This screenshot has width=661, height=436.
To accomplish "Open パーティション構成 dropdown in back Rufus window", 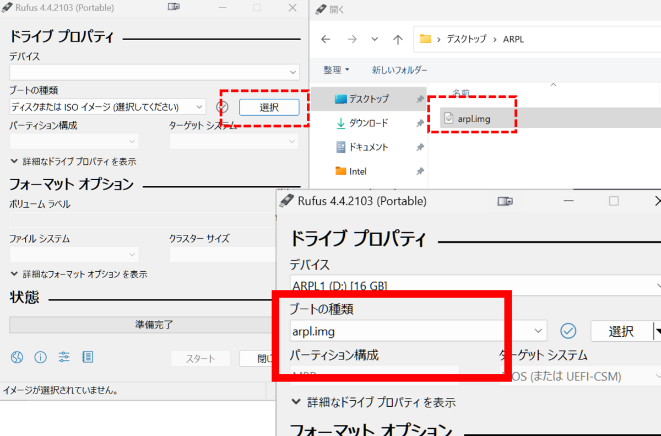I will (74, 142).
